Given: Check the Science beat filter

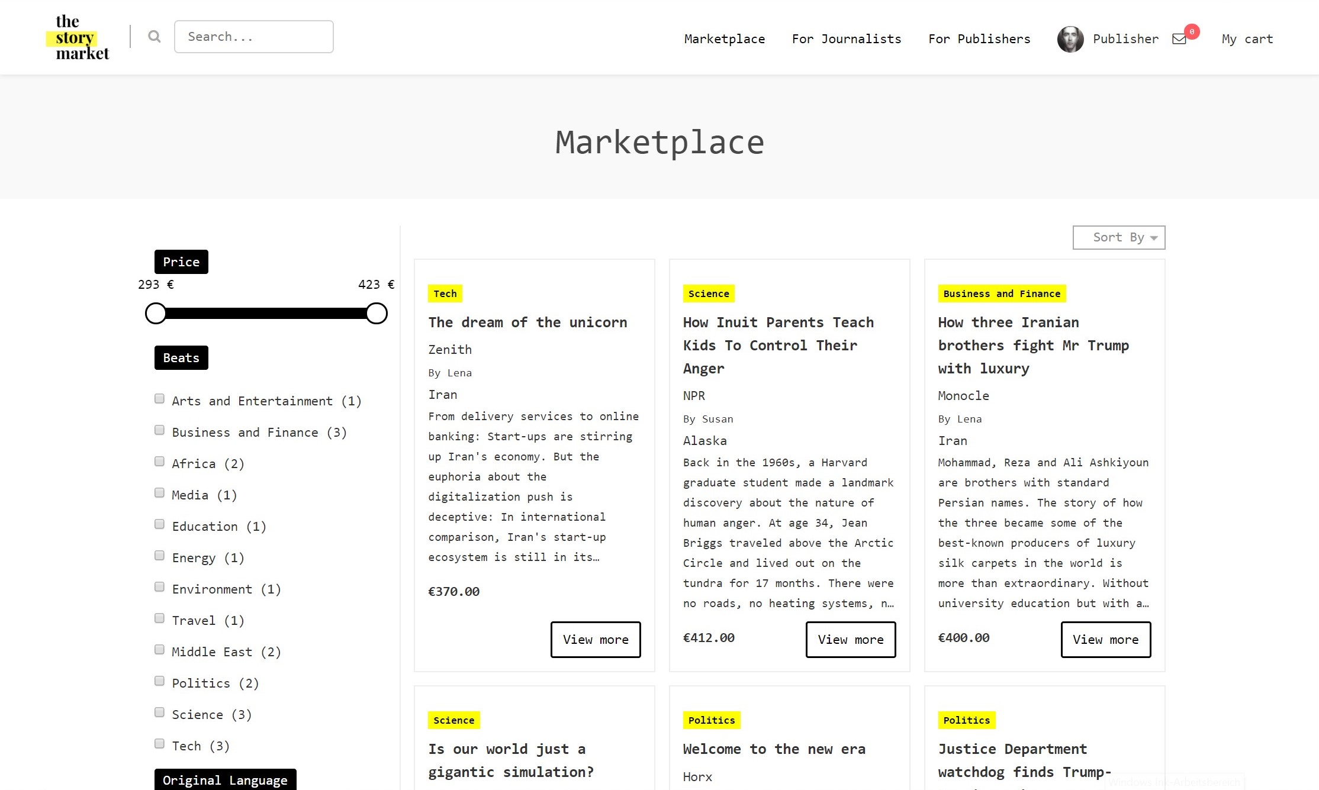Looking at the screenshot, I should coord(159,712).
